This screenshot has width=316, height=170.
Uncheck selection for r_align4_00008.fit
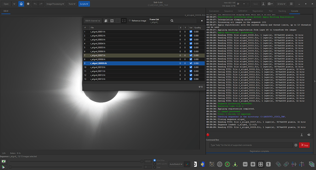191,59
